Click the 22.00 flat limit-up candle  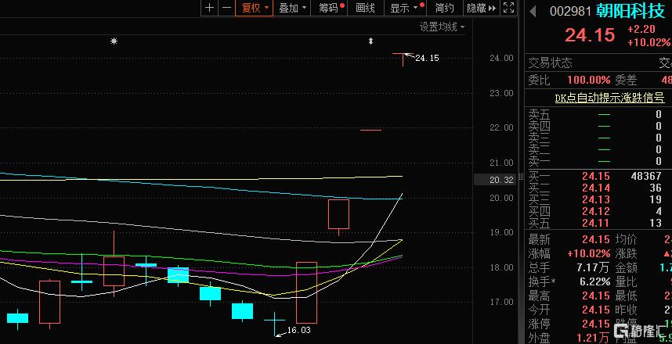tap(370, 130)
